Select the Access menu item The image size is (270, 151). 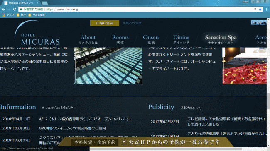261,39
